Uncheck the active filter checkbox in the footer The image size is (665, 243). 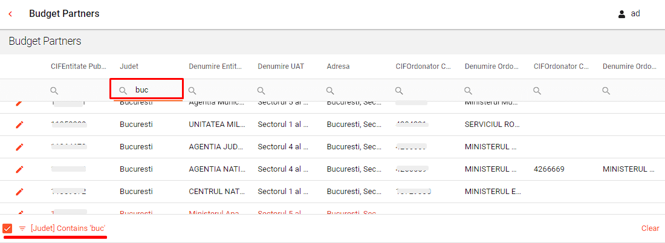7,228
